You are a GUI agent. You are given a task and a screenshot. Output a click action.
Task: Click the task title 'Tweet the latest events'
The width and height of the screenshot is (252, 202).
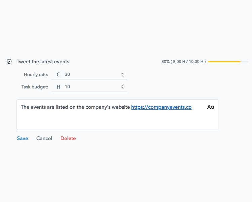[43, 62]
